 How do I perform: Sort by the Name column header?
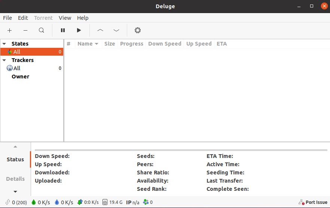pyautogui.click(x=88, y=44)
